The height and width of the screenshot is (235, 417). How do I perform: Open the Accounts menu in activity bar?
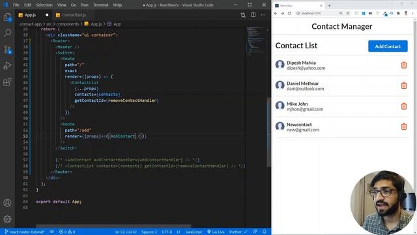tap(7, 203)
